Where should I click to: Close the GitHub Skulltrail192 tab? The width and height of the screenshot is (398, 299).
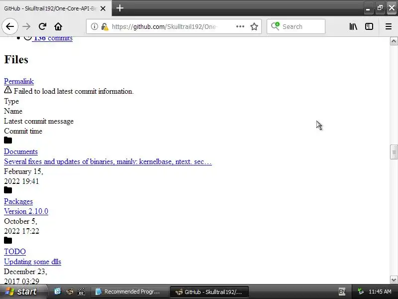(x=103, y=8)
